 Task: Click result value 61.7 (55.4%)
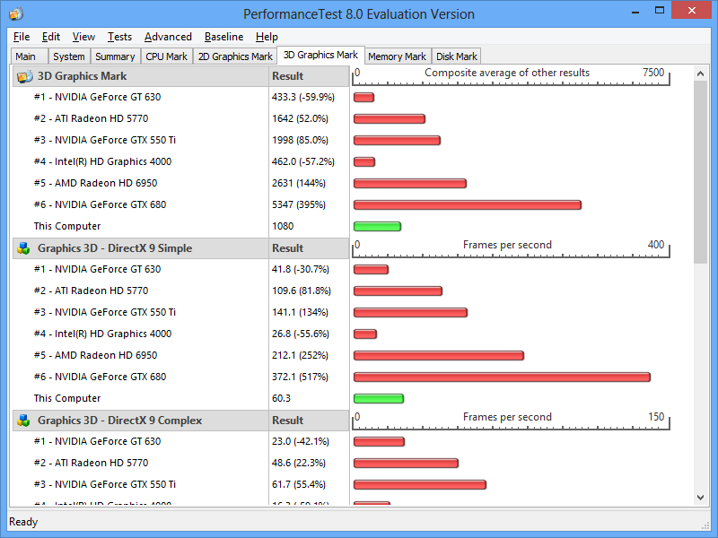tap(299, 484)
